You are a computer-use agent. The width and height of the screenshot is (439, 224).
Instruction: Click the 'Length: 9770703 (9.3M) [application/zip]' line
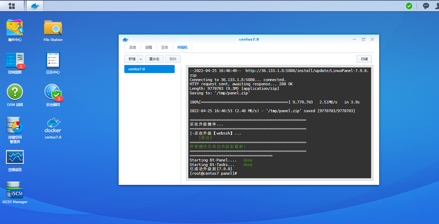coord(234,89)
